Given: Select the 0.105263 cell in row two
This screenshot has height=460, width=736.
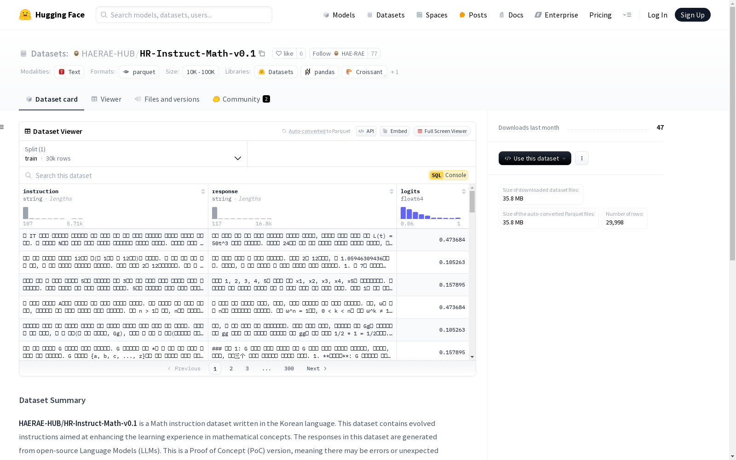Looking at the screenshot, I should (x=433, y=262).
